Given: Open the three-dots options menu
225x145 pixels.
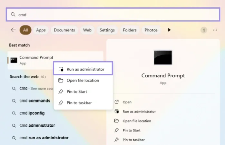Looking at the screenshot, I should pyautogui.click(x=215, y=30).
